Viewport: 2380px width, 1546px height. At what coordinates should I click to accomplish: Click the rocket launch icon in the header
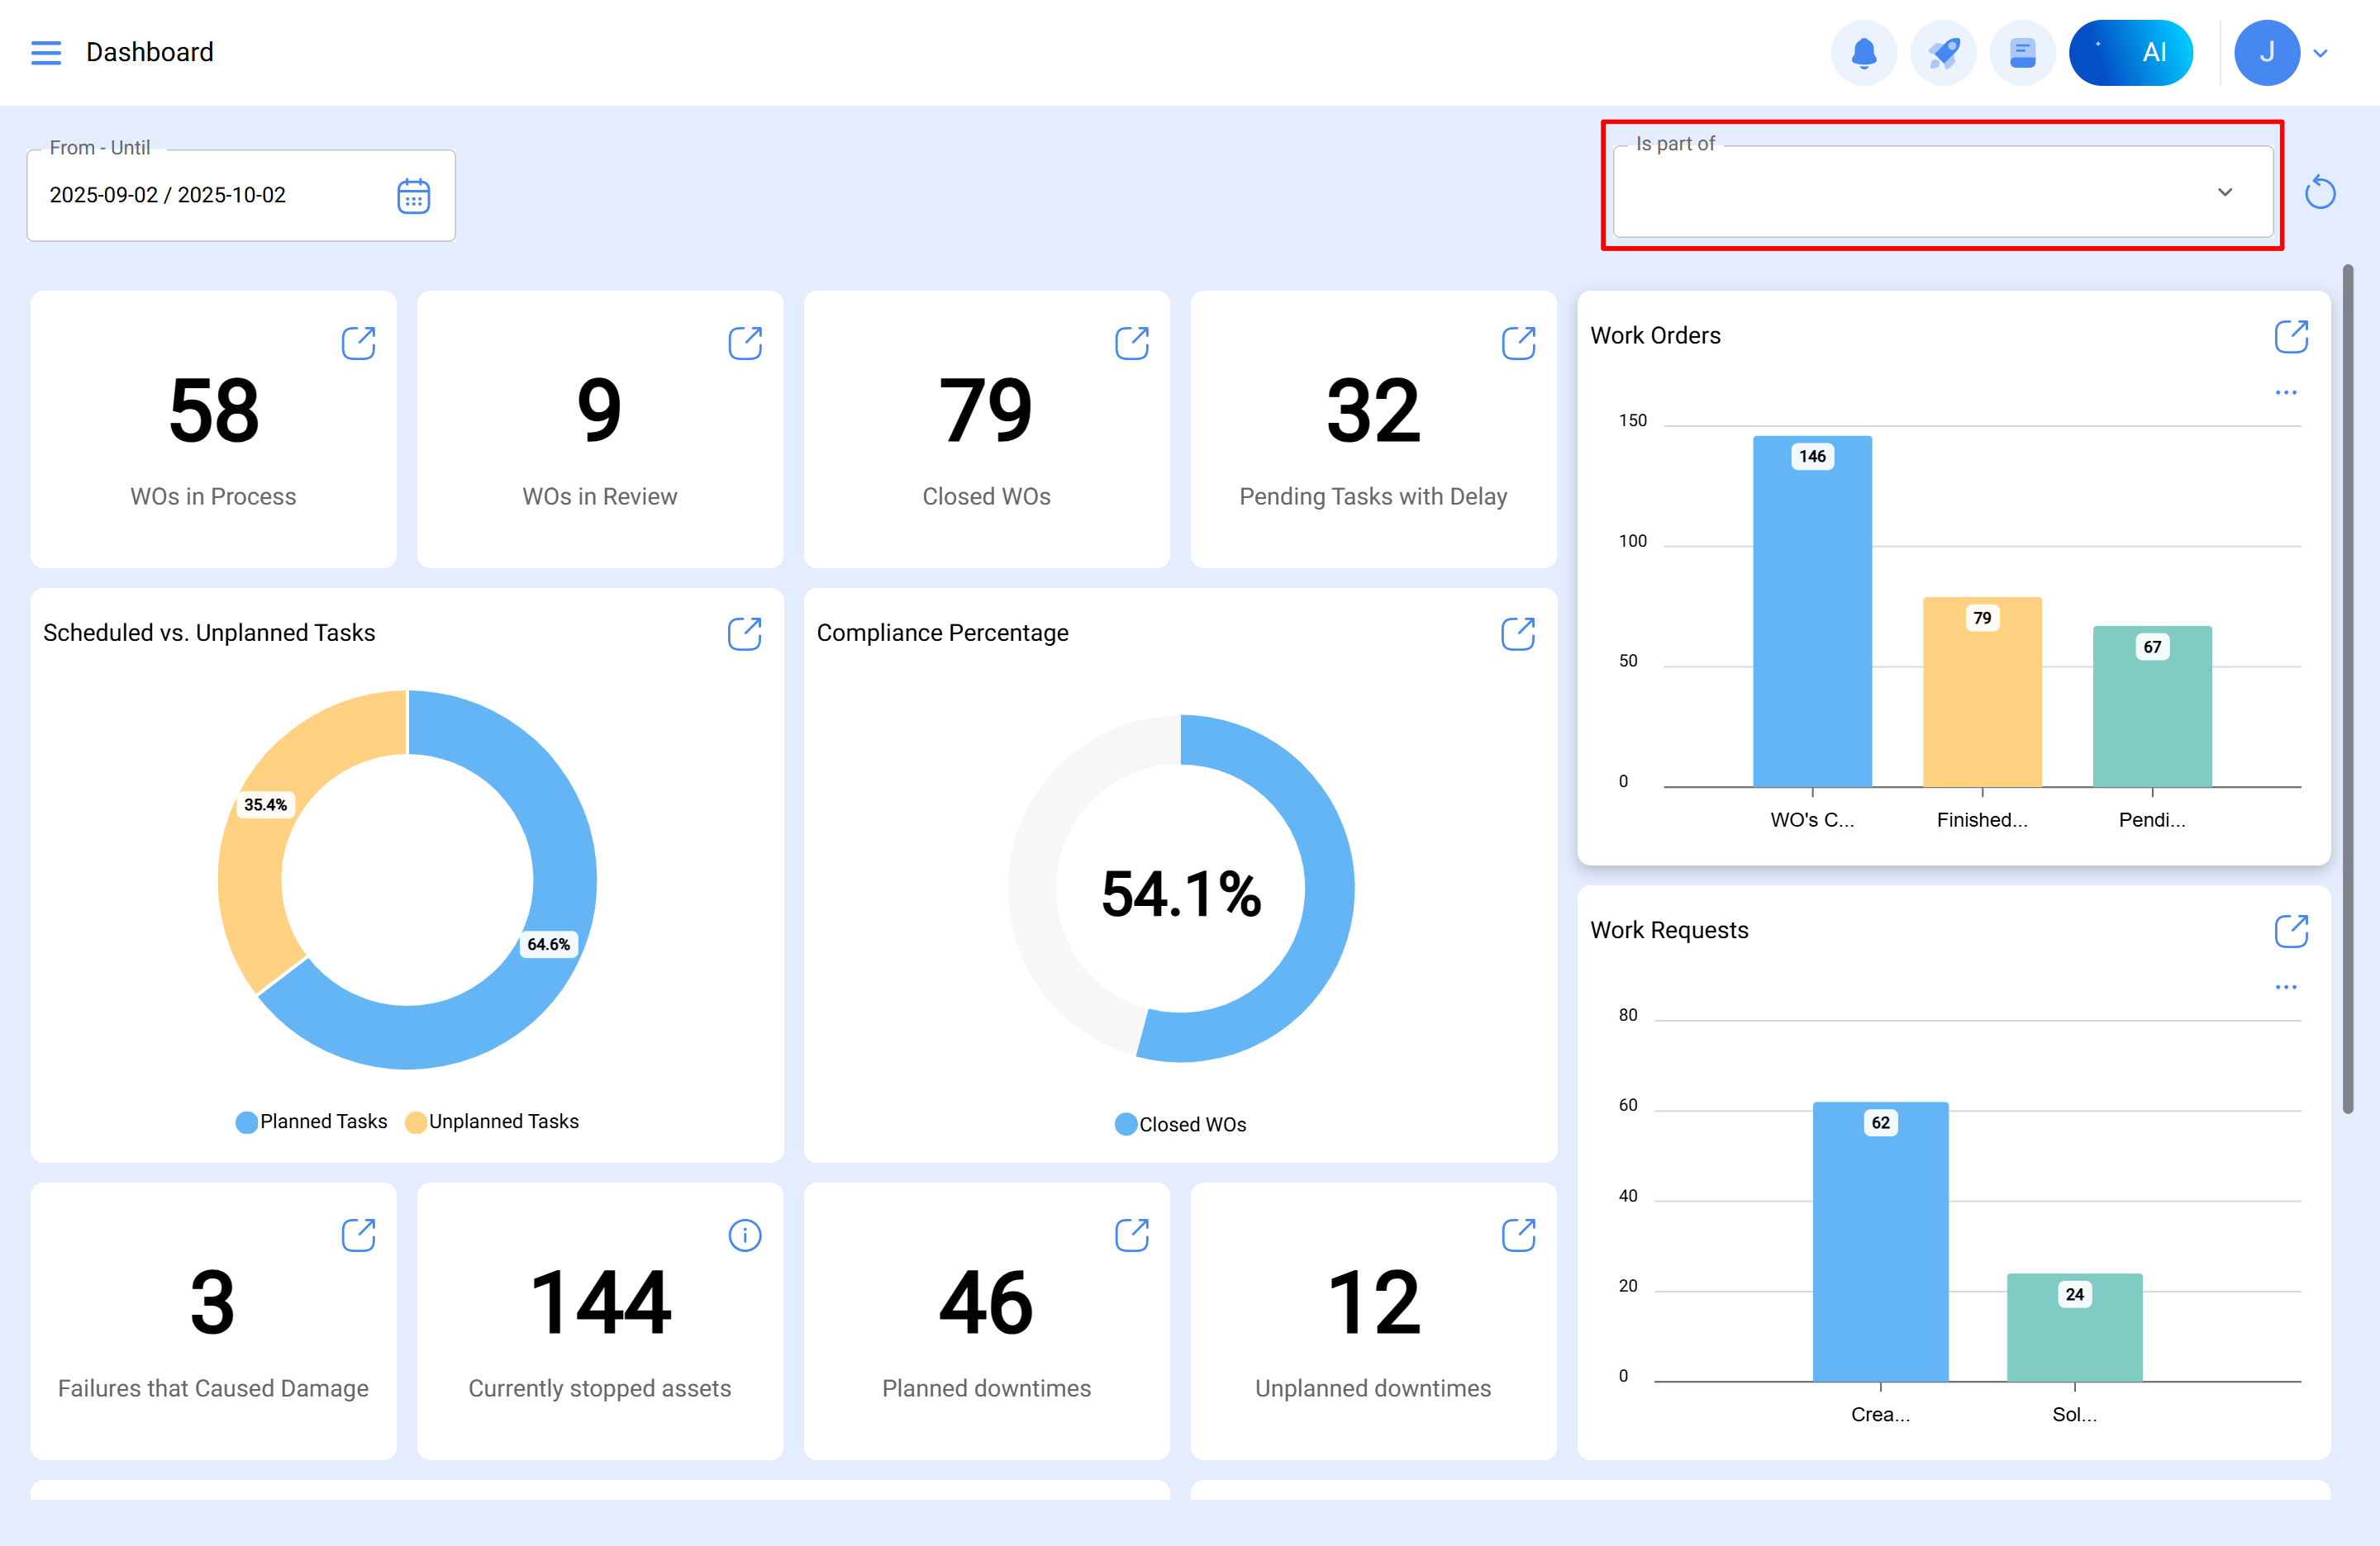pos(1943,52)
